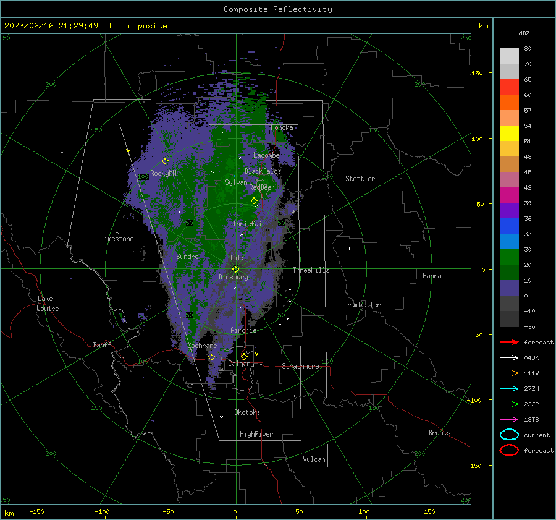Image resolution: width=556 pixels, height=520 pixels.
Task: Click the red 65–60 dBZ color swatch
Action: pos(509,87)
